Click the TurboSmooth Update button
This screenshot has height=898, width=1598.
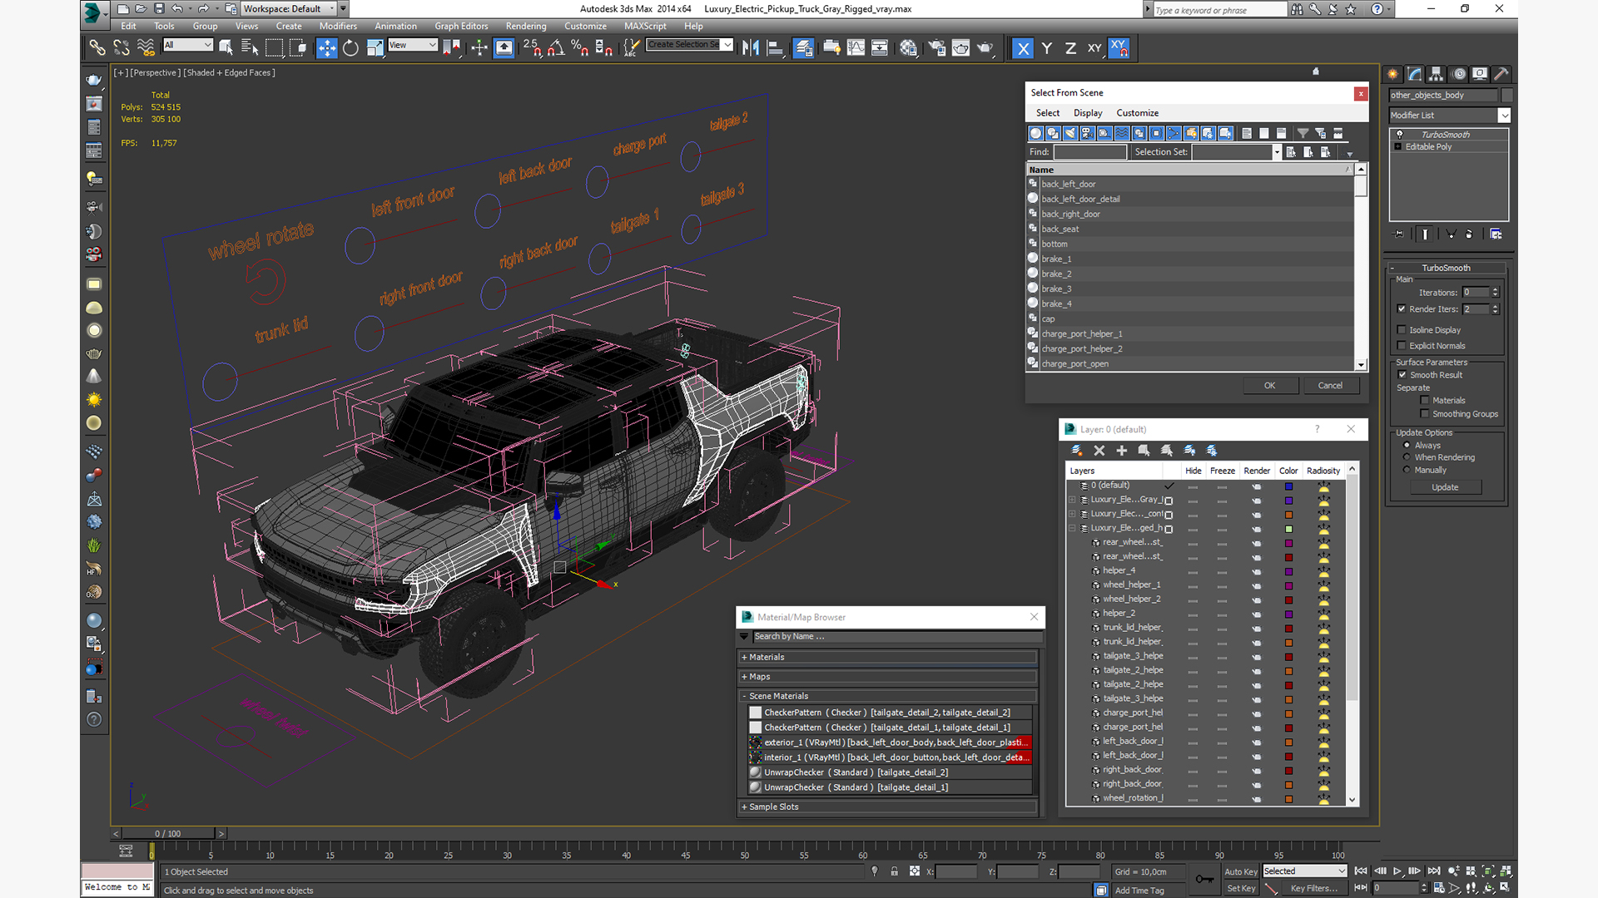click(x=1445, y=487)
